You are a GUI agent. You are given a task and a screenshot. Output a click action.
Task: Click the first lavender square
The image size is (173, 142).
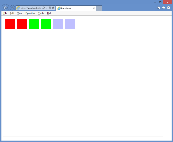tap(58, 24)
